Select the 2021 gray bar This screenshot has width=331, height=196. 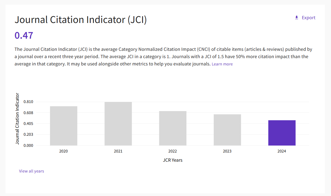(x=118, y=124)
